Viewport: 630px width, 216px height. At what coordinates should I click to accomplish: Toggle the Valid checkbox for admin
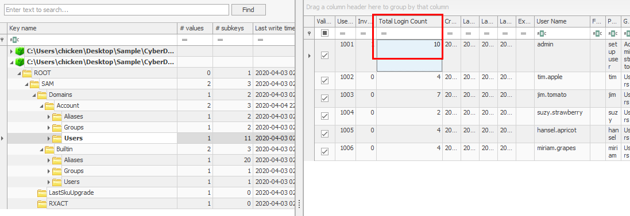pyautogui.click(x=324, y=56)
